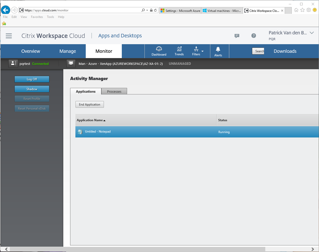Click the pqrtest user name
The height and width of the screenshot is (252, 319).
[x=25, y=64]
